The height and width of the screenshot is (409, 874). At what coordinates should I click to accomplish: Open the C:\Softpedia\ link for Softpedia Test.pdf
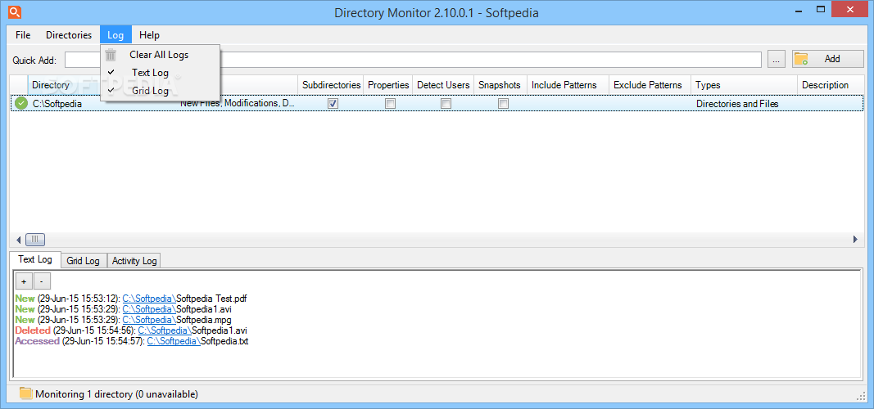(x=149, y=299)
